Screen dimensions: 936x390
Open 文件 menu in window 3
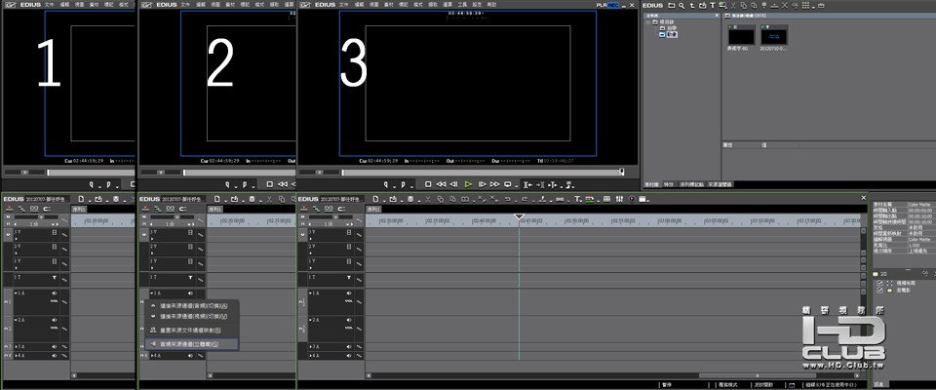click(344, 5)
